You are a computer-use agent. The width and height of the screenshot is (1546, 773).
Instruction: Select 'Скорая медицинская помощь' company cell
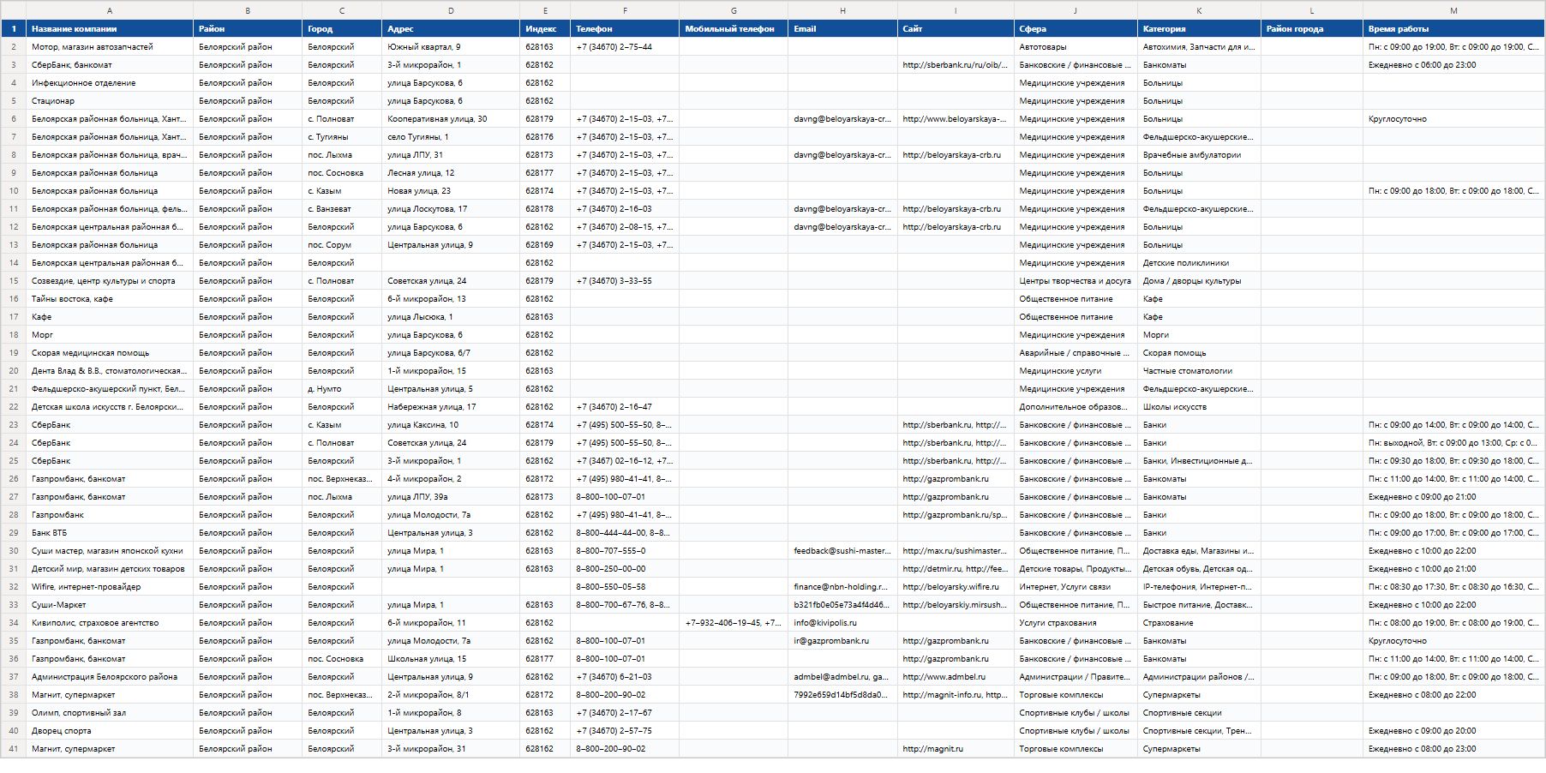click(110, 353)
